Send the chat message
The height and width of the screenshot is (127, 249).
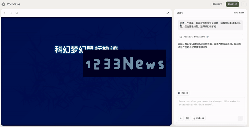(x=240, y=118)
